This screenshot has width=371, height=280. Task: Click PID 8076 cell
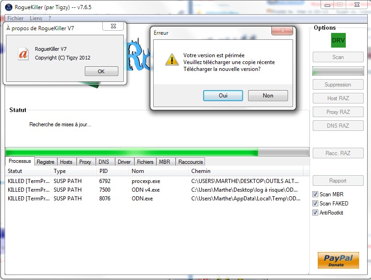tap(105, 199)
